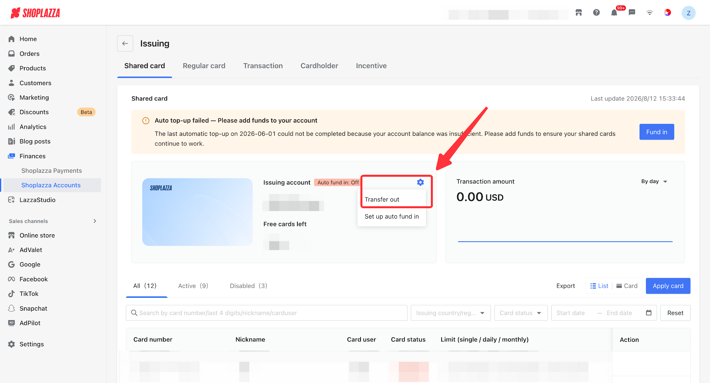Screen dimensions: 710x383
Task: Click the warning icon in the top-up alert
Action: [146, 121]
